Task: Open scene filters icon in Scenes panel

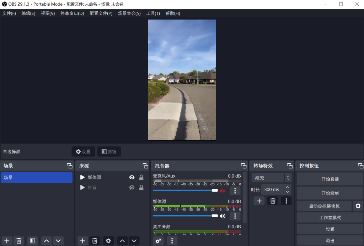Action: click(32, 241)
